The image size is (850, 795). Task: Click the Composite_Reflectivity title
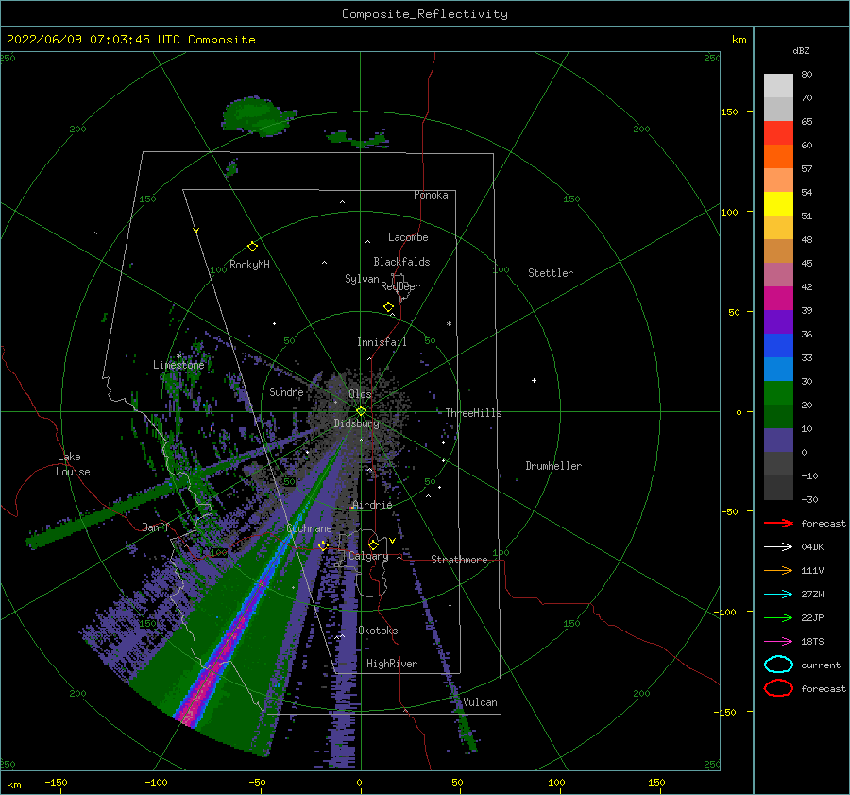tap(424, 14)
